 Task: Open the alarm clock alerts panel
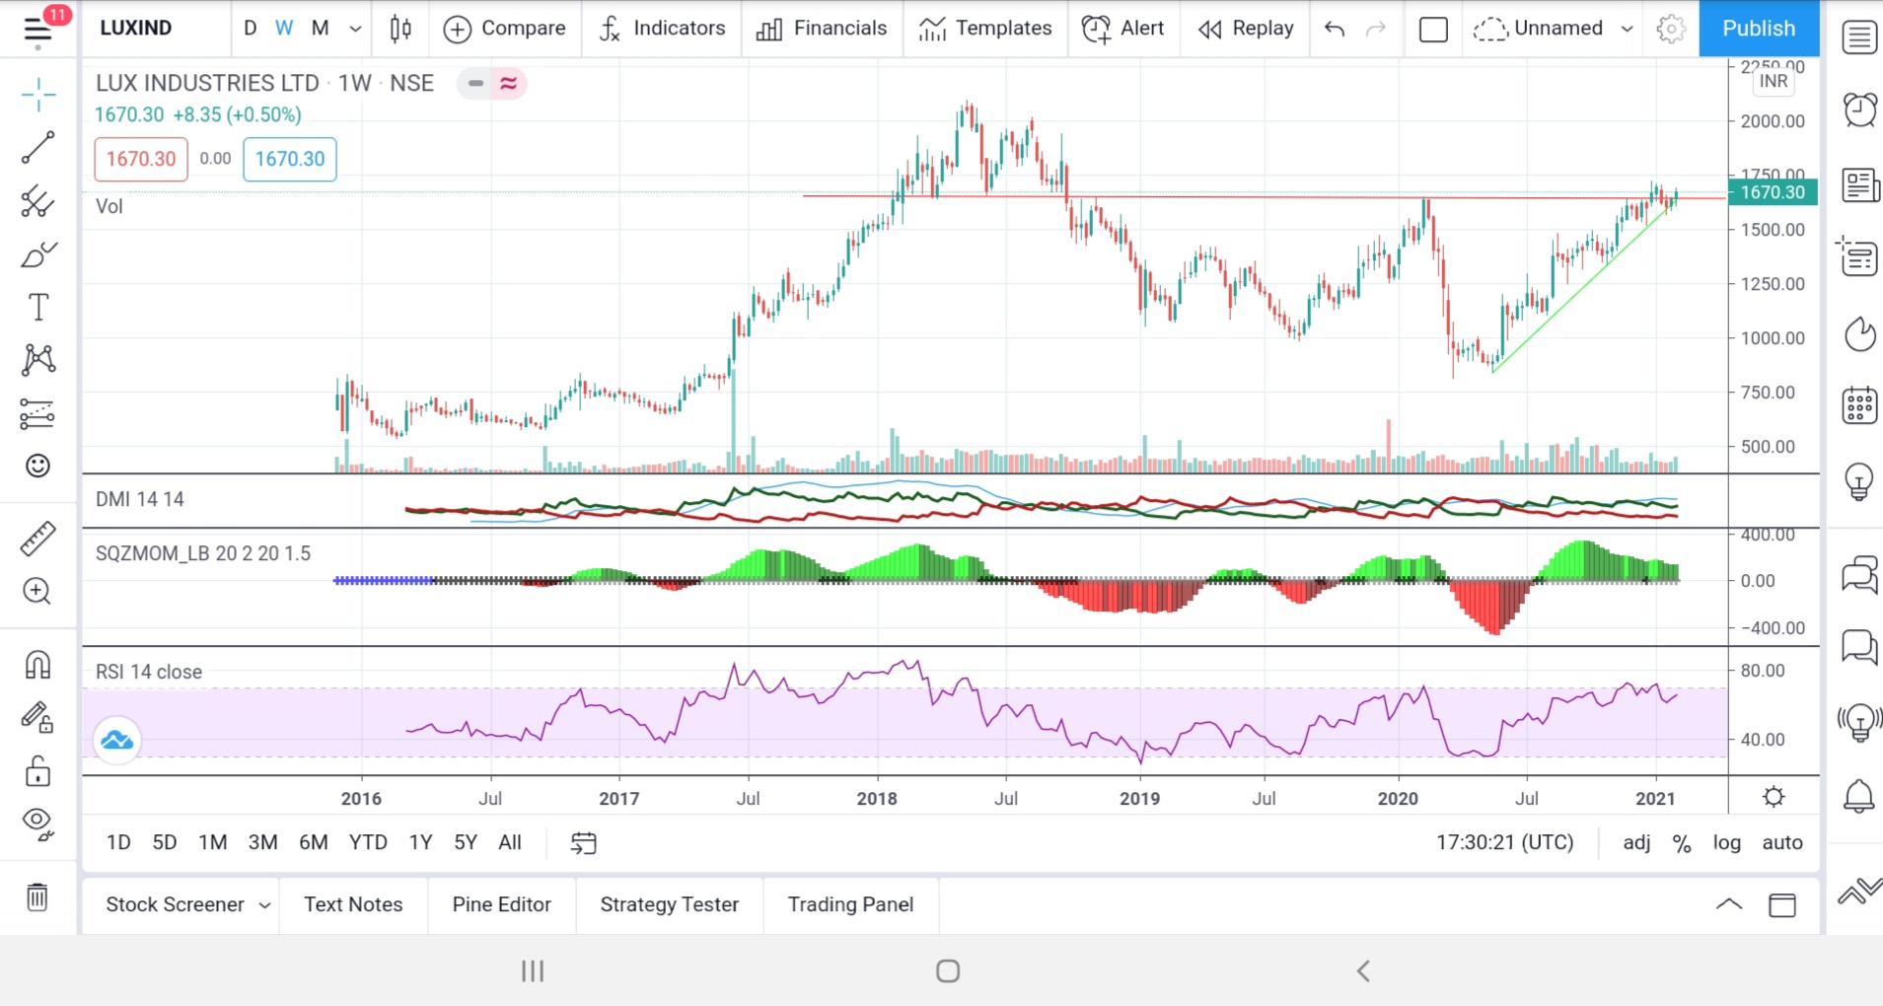[x=1859, y=109]
